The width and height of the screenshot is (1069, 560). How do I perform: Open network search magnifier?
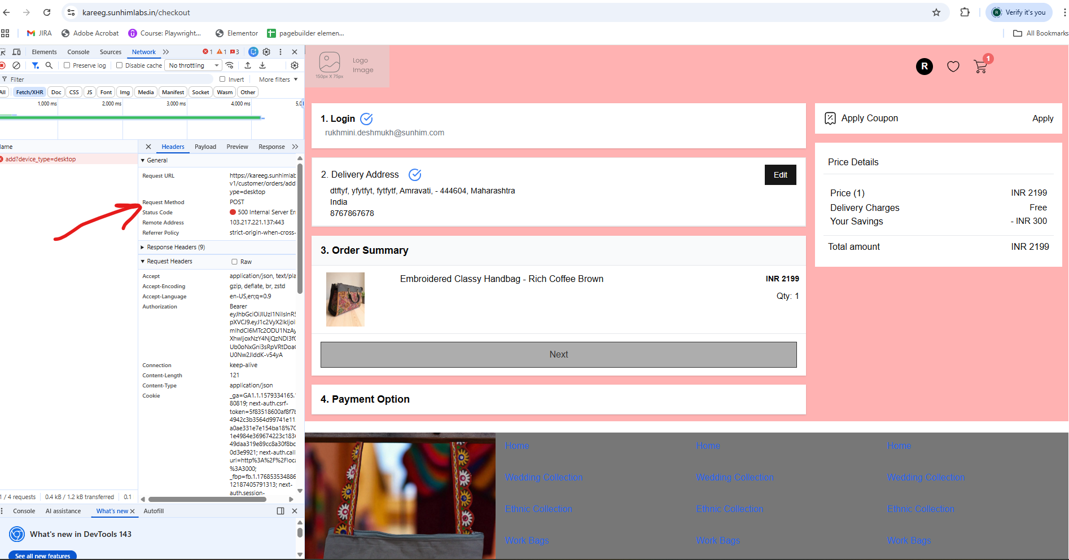[49, 65]
